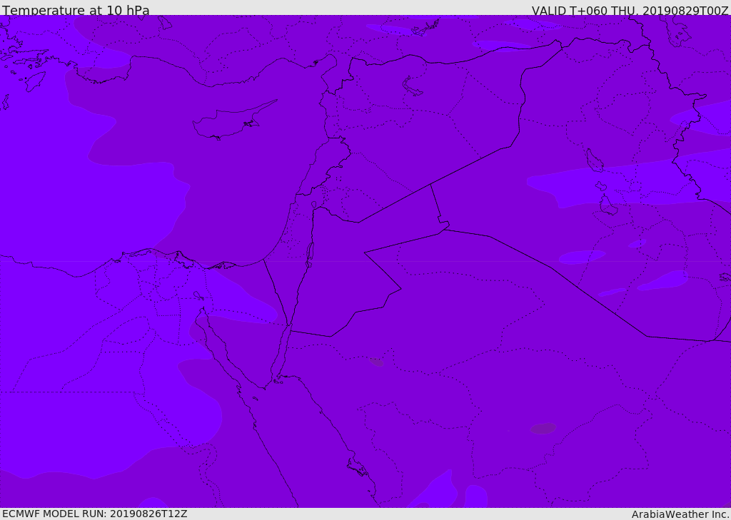Click the 'ECMWF MODEL RUN: 20190826T12Z' footer text
The width and height of the screenshot is (731, 520).
(95, 514)
